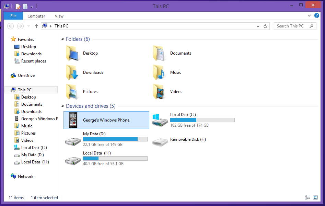Switch to Details view in status bar
Screen dimensions: 325x206
pos(307,197)
